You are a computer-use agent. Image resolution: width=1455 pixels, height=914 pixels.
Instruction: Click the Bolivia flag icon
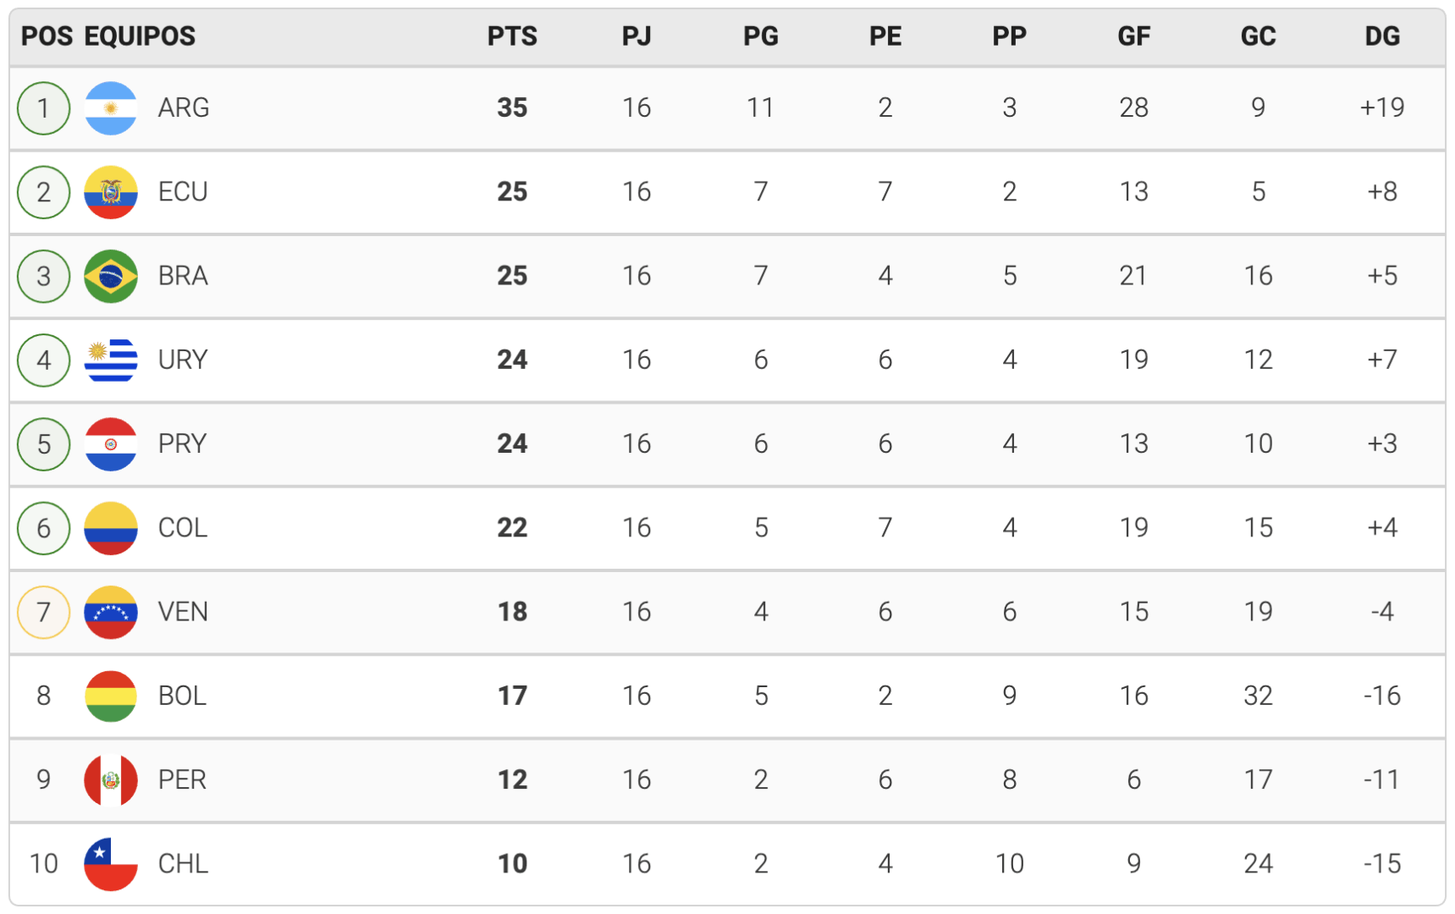(x=111, y=696)
